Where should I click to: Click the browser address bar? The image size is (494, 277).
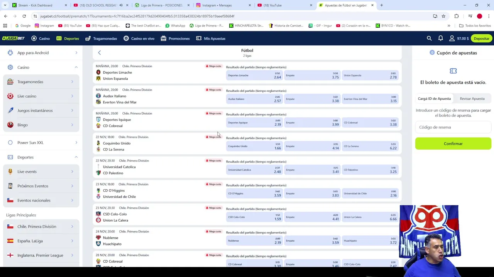(232, 16)
